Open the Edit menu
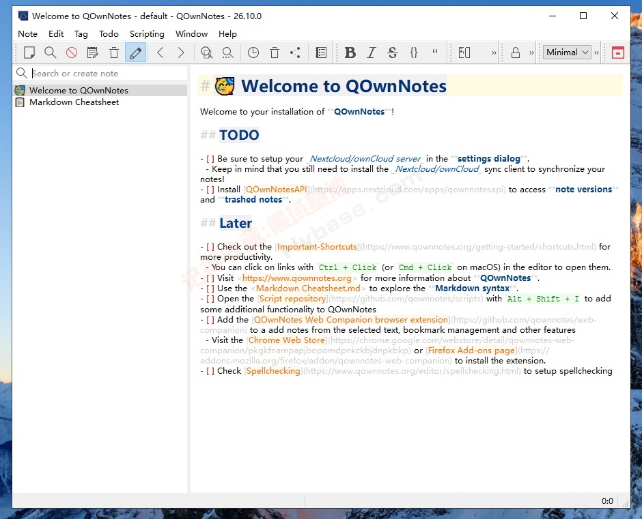642x519 pixels. pos(56,34)
